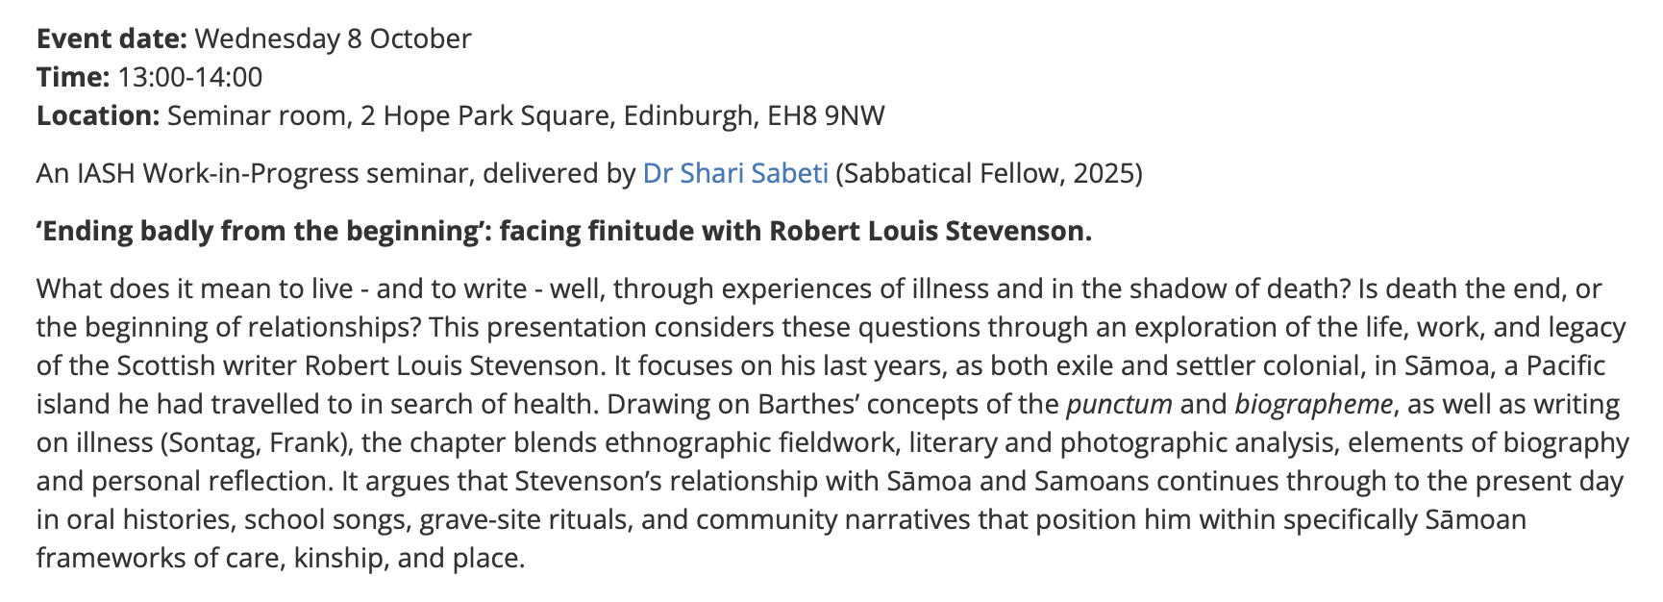This screenshot has height=602, width=1663.
Task: Click '2 Hope Park Square' address text
Action: pos(485,115)
